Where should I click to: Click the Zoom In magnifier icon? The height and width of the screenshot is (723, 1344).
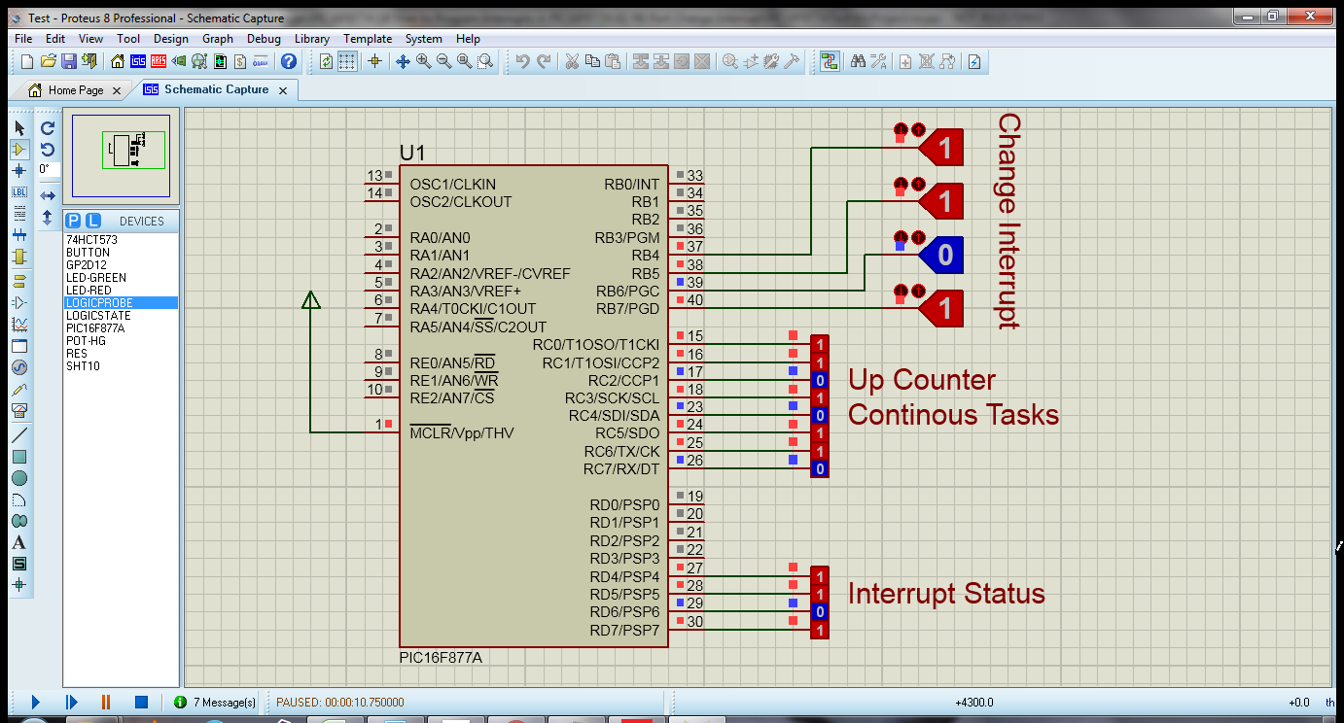[422, 62]
